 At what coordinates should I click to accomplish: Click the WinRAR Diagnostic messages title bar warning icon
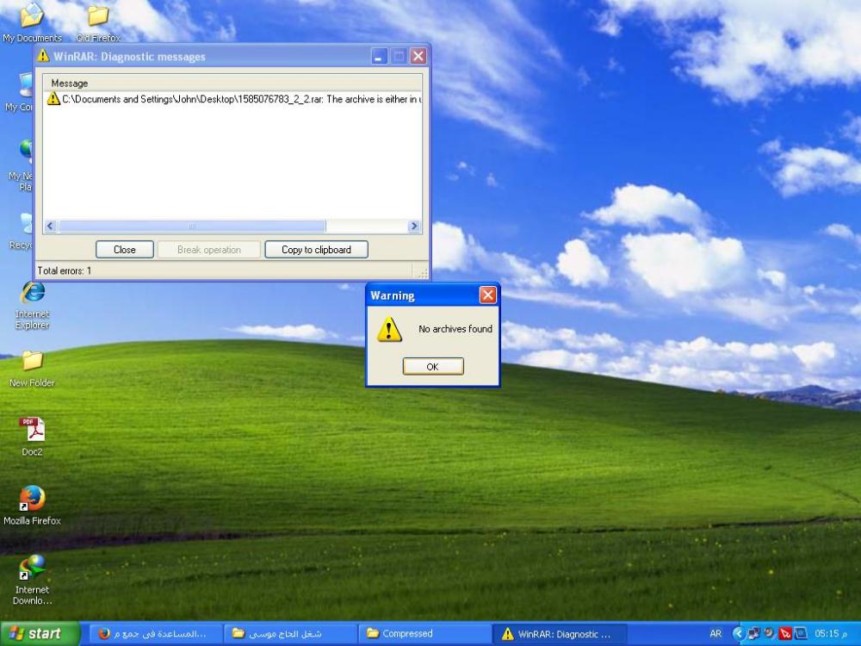pyautogui.click(x=43, y=56)
